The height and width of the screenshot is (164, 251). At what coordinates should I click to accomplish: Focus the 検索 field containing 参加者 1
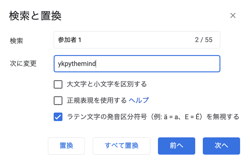(137, 40)
